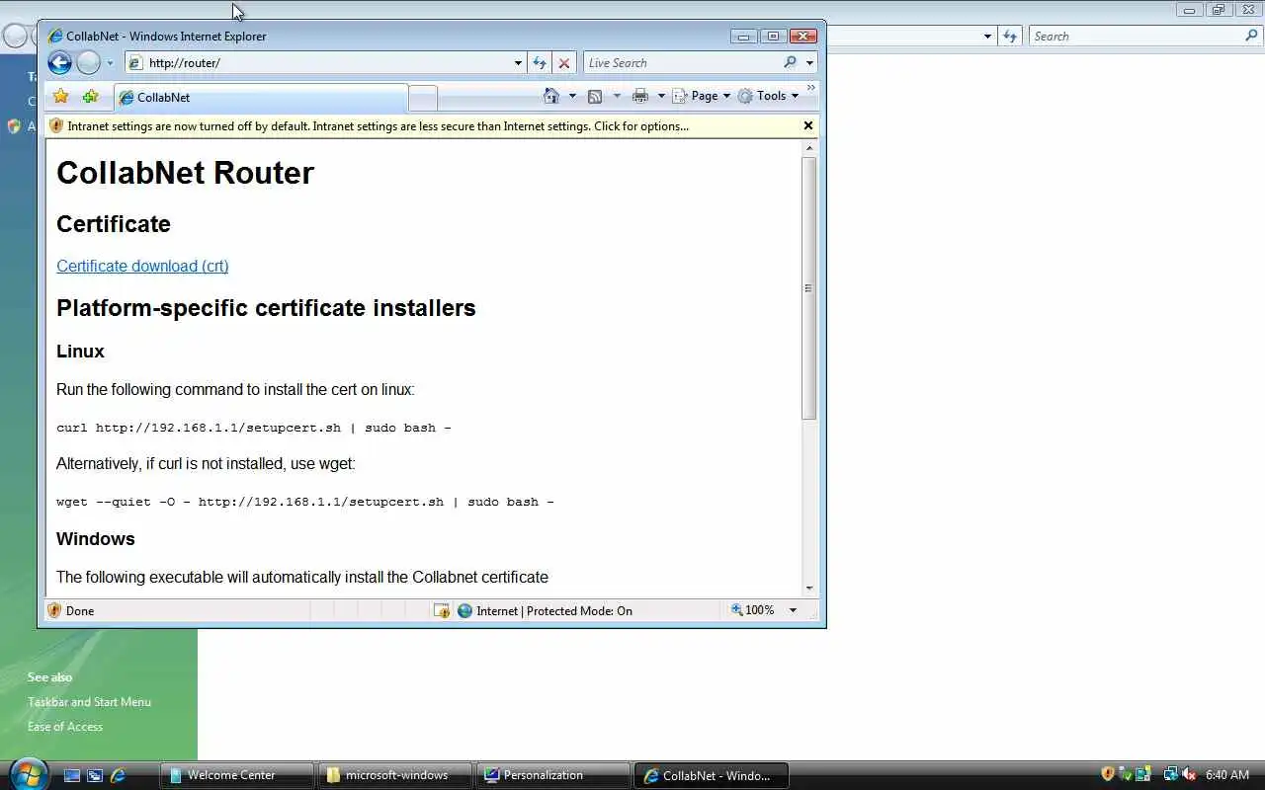The height and width of the screenshot is (790, 1265).
Task: Click the wget --quiet command text
Action: [x=305, y=502]
